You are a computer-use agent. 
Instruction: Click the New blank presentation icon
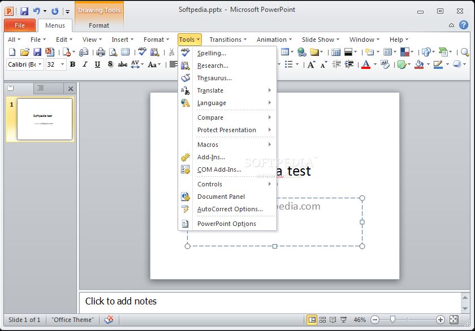(12, 52)
